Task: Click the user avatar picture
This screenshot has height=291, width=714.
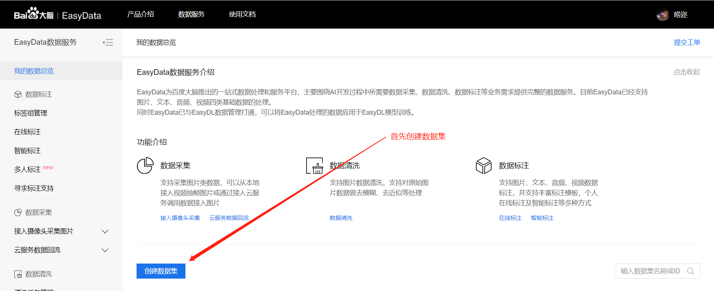Action: click(x=662, y=15)
